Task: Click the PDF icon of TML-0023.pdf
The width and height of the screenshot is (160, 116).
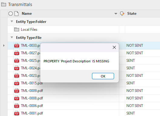Action: click(17, 76)
